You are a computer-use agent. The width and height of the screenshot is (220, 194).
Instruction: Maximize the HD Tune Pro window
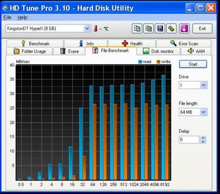click(x=201, y=8)
